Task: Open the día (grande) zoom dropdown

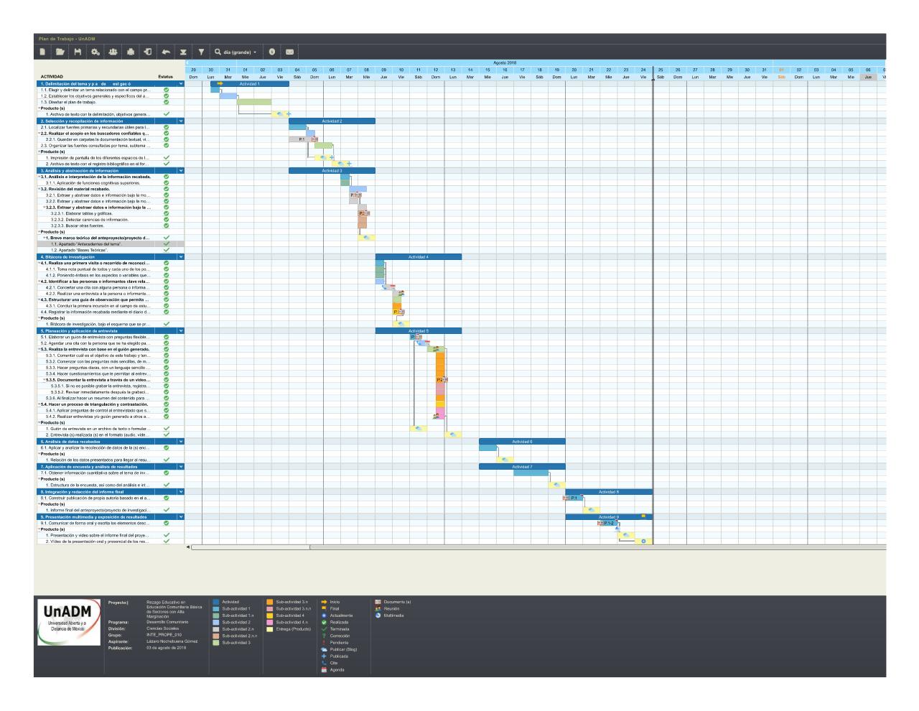Action: [235, 52]
